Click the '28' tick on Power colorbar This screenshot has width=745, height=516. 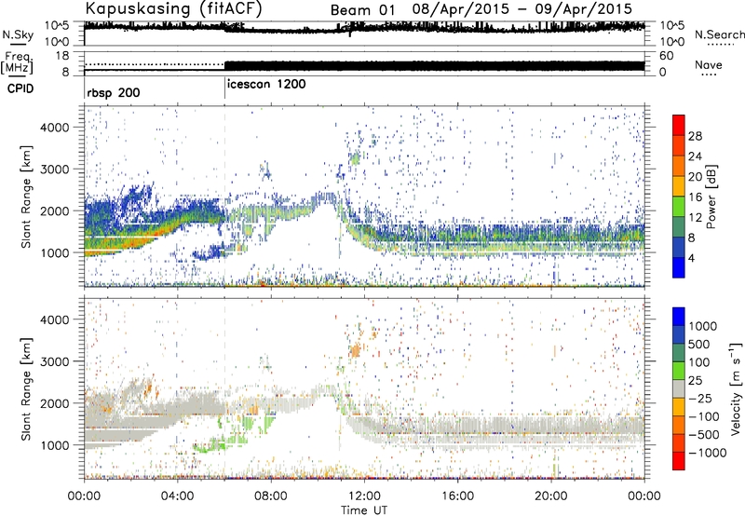695,136
